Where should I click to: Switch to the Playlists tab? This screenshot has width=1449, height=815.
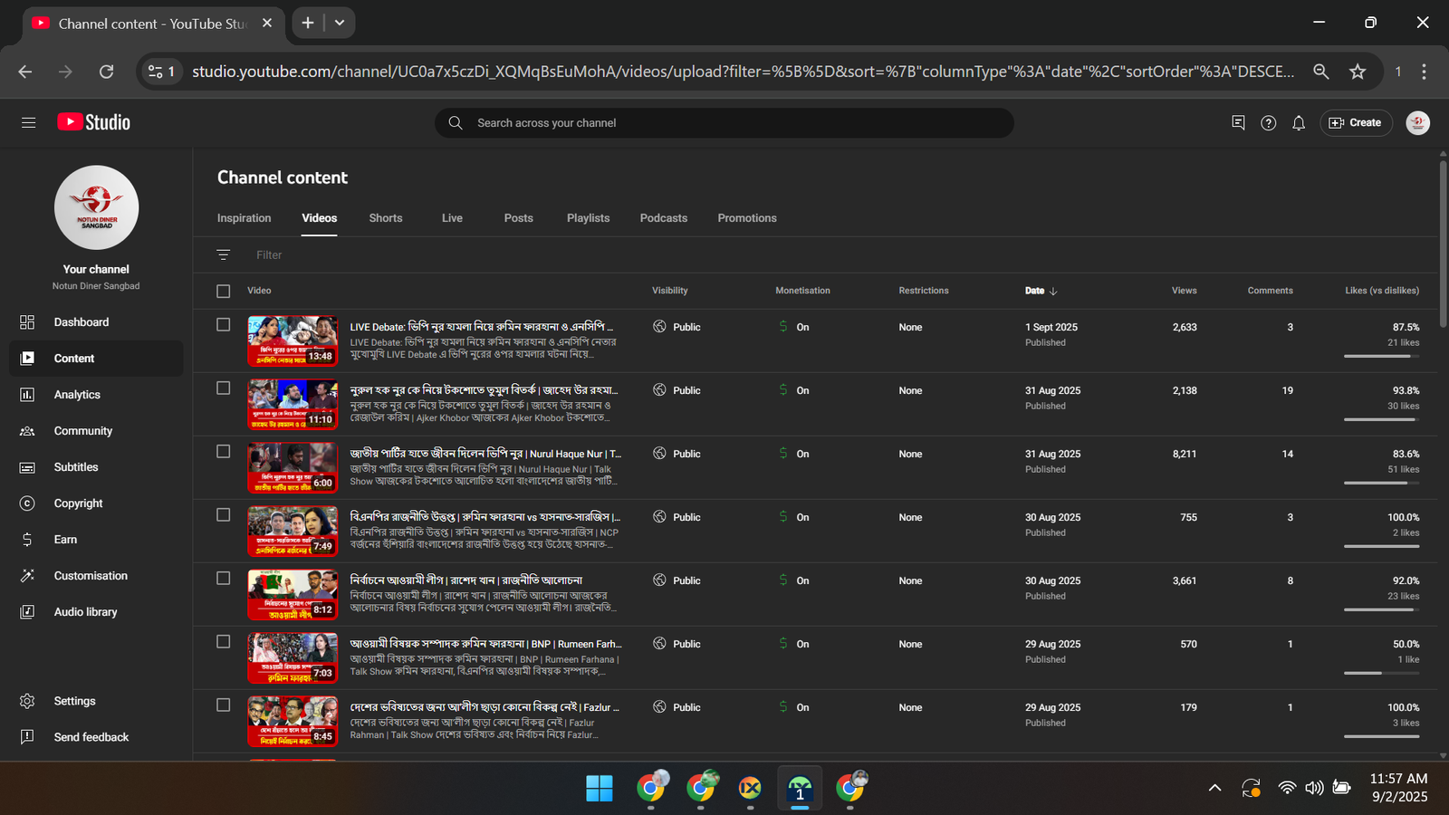tap(588, 218)
